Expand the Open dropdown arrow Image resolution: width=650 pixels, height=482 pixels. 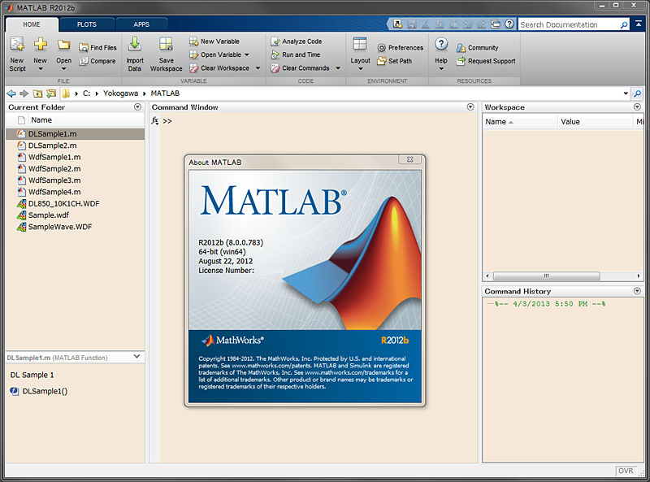[x=64, y=69]
